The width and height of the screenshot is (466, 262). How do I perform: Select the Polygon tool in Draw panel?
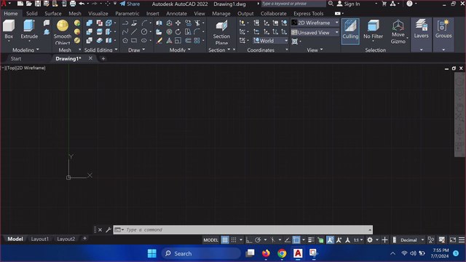(125, 41)
